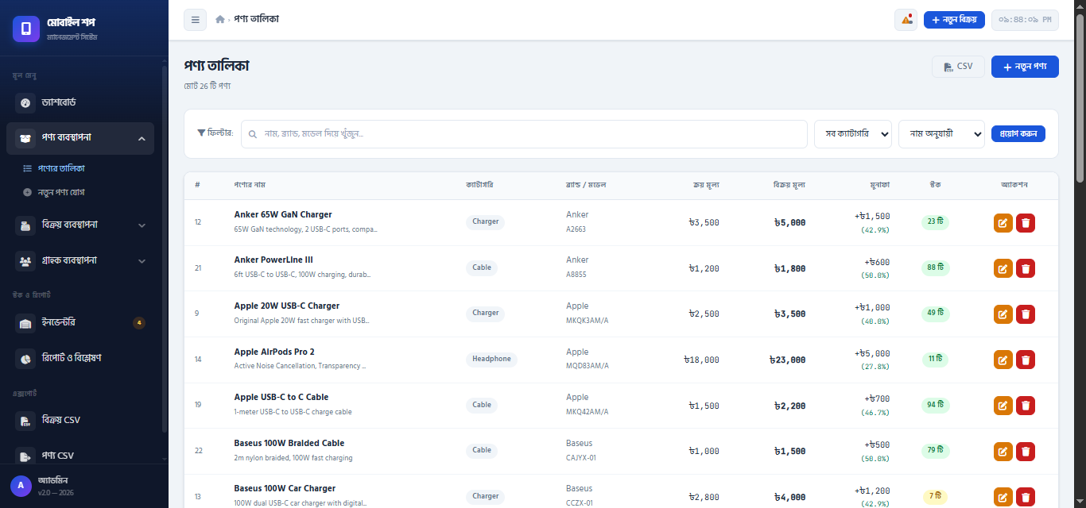
Task: Open the সব ক্যাটাগরি category dropdown
Action: point(853,134)
